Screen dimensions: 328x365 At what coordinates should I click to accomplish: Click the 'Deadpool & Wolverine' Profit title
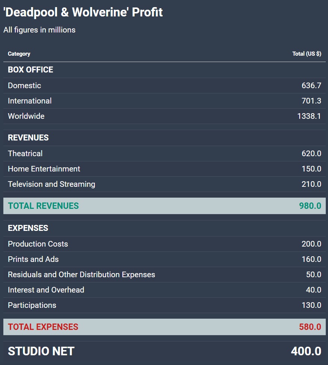tap(83, 12)
